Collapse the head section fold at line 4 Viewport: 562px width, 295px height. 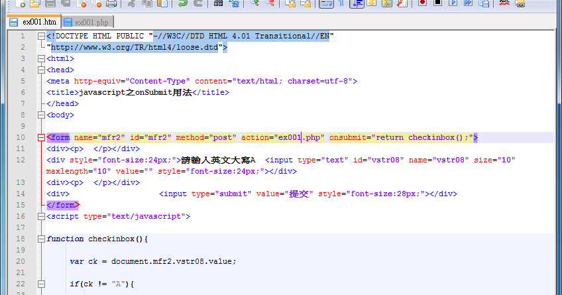41,70
